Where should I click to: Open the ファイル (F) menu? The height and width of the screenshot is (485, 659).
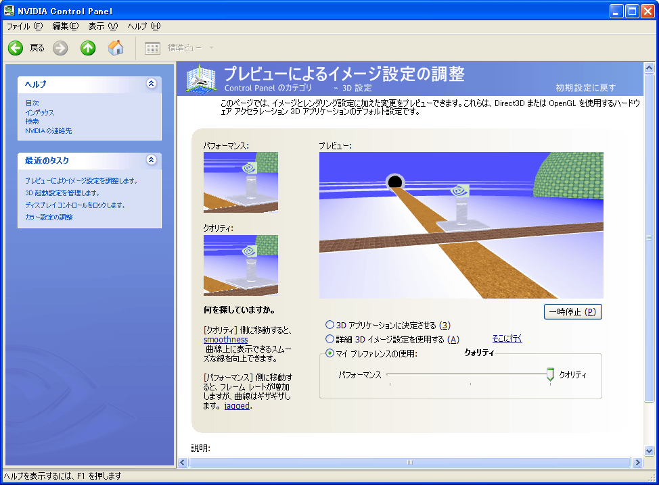pos(25,26)
